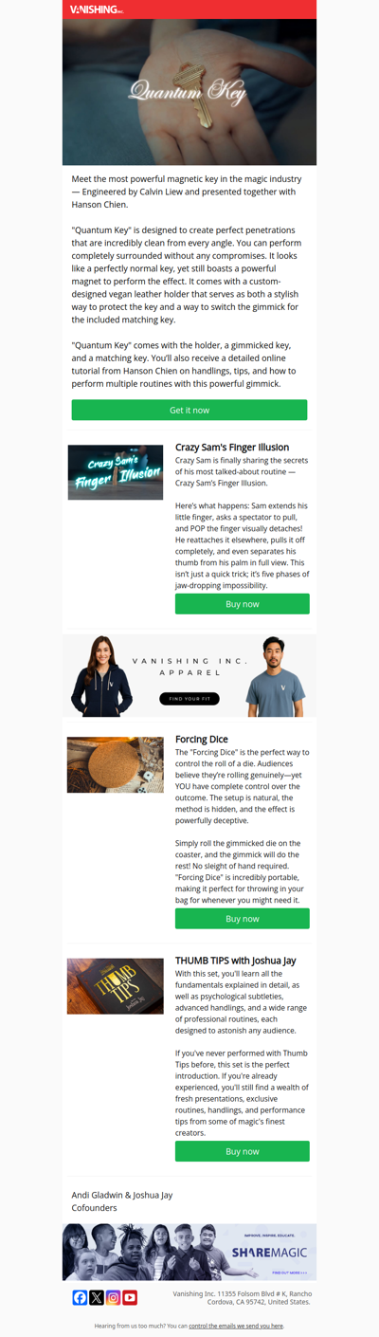Click the Forcing Dice heading
The height and width of the screenshot is (1337, 379).
point(202,739)
